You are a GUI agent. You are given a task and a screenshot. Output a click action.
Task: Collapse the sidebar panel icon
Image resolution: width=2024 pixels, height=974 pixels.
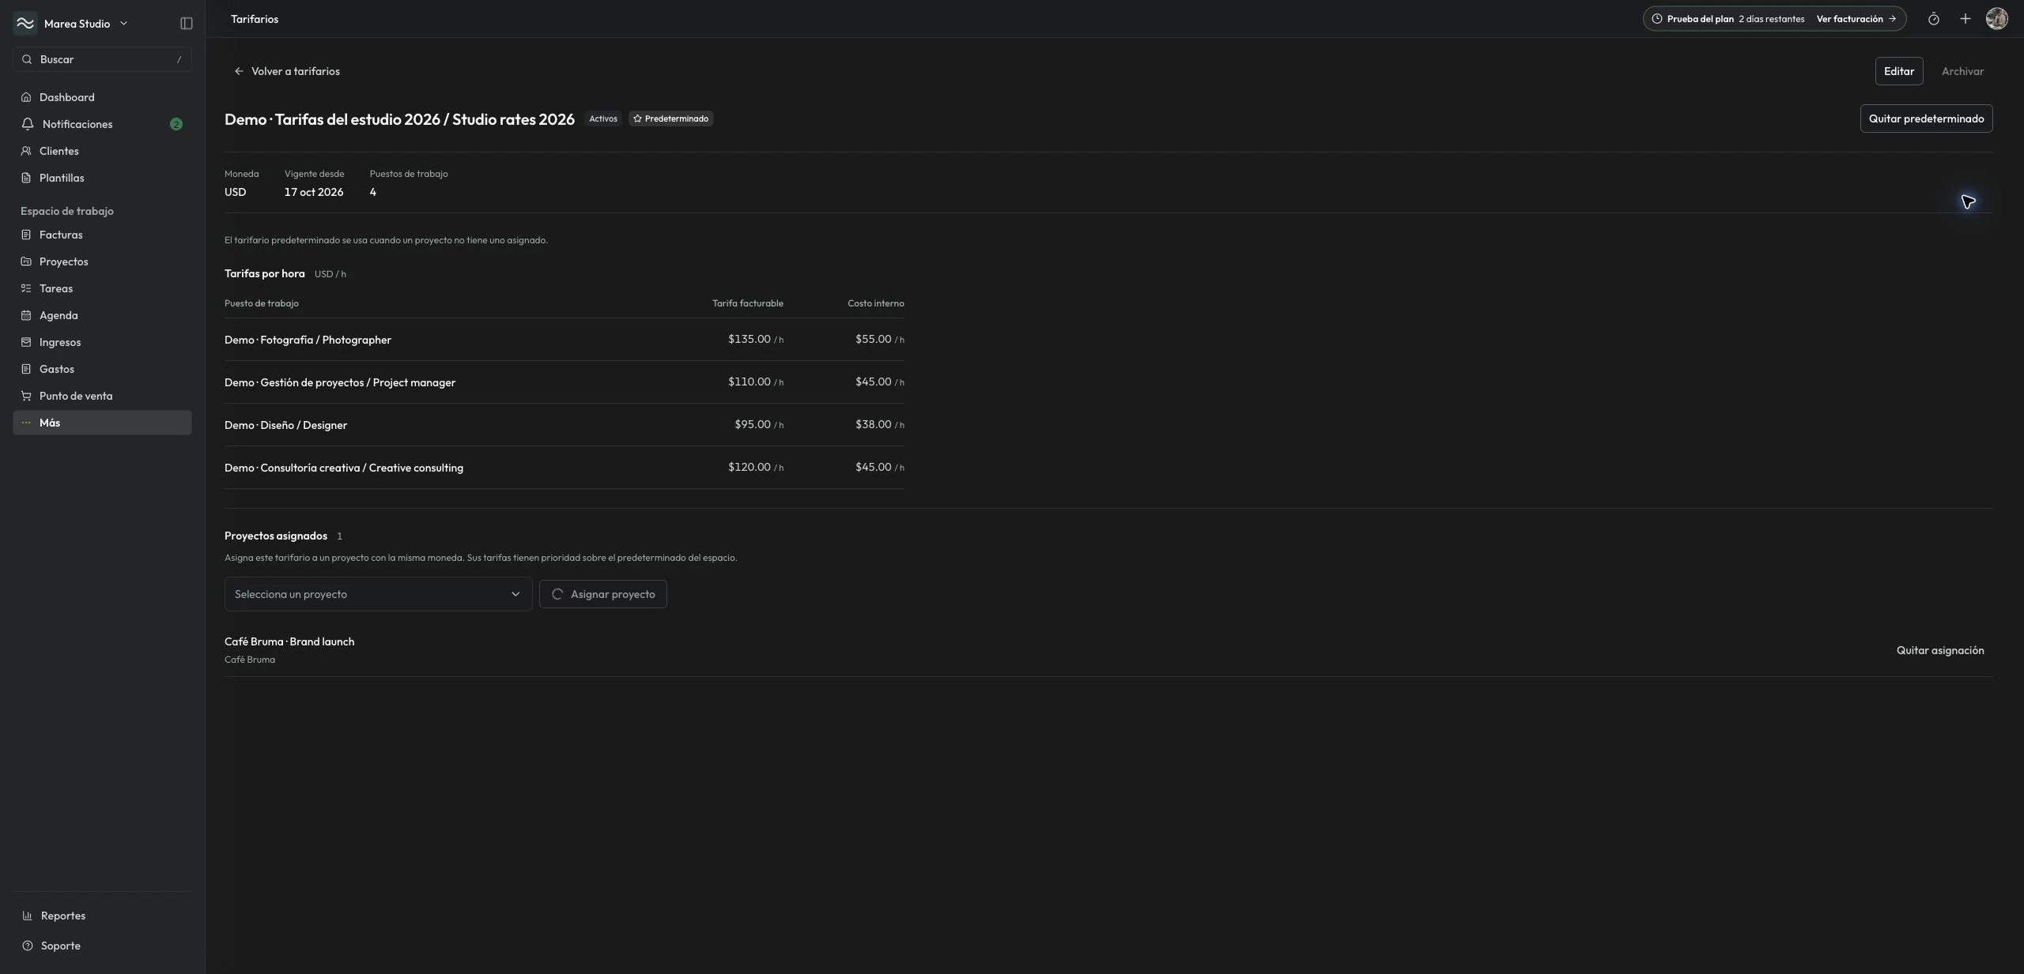(x=187, y=24)
